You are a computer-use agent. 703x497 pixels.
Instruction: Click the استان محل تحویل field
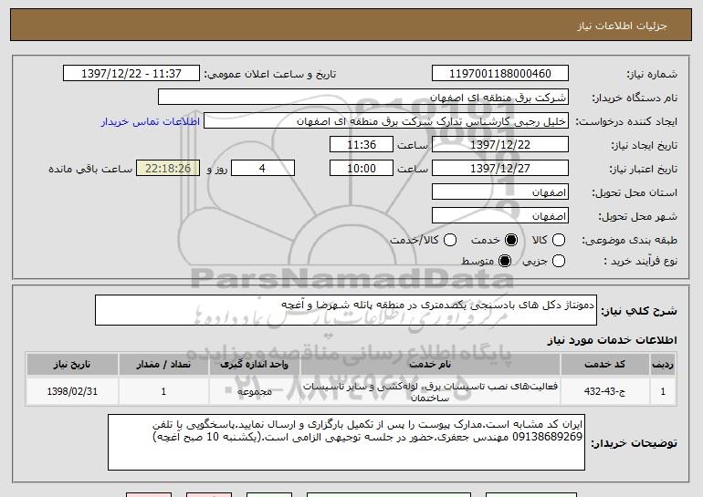click(x=500, y=192)
